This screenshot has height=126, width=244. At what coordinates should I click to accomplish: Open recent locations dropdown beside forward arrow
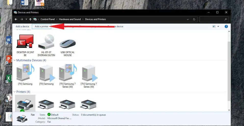click(x=26, y=19)
